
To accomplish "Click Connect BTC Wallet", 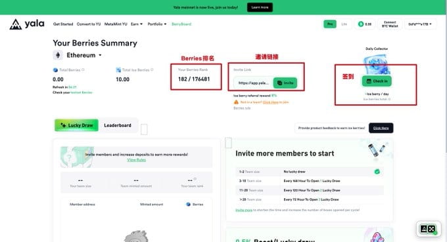I will tap(390, 24).
